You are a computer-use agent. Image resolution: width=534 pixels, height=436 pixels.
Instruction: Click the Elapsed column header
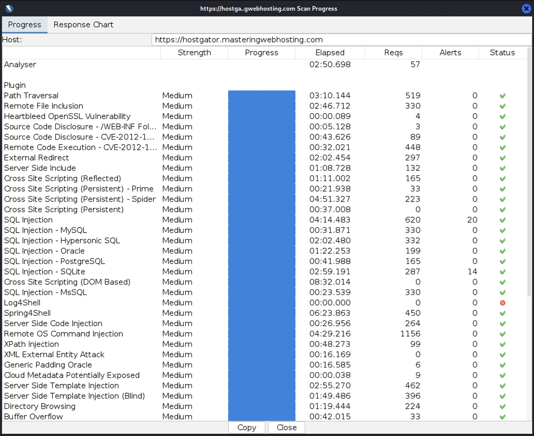[x=329, y=53]
